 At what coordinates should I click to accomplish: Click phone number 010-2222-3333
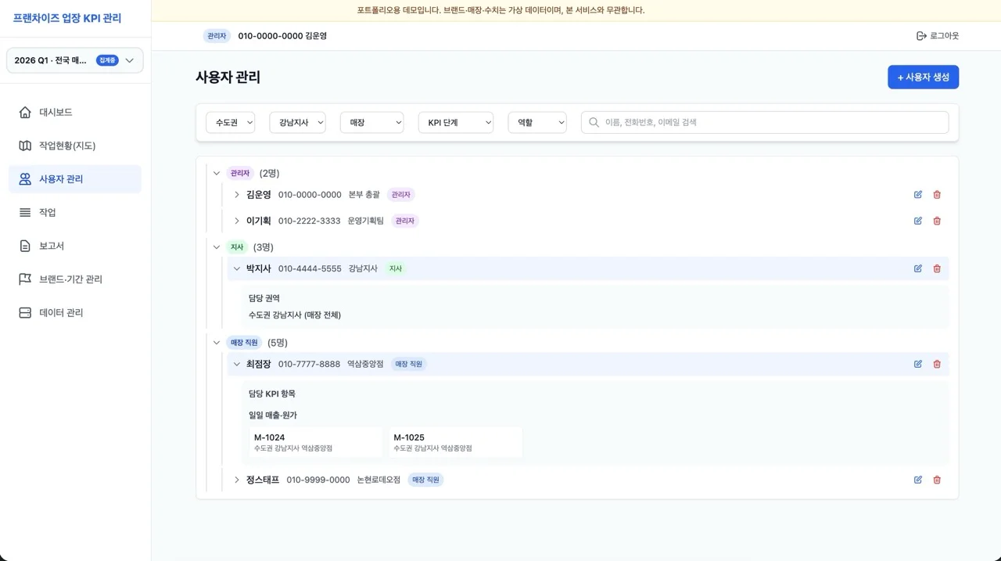(309, 221)
